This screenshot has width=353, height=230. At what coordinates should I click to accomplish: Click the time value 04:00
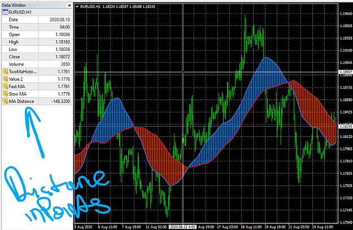[65, 27]
